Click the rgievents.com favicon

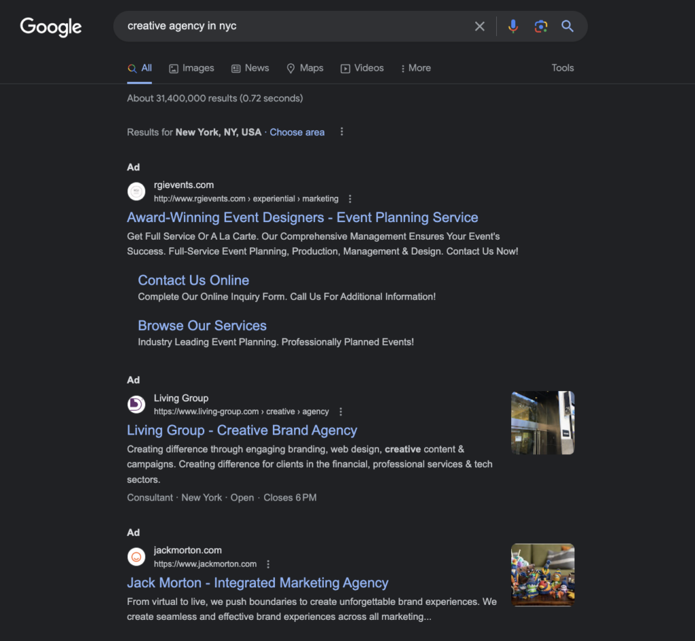click(136, 191)
